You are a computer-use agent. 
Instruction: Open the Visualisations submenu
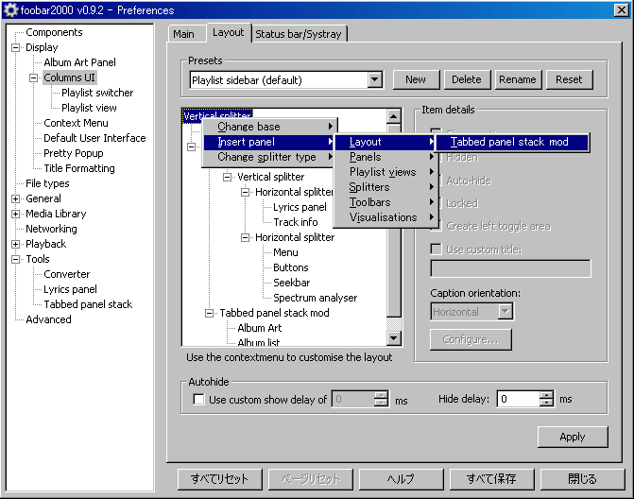(x=386, y=217)
